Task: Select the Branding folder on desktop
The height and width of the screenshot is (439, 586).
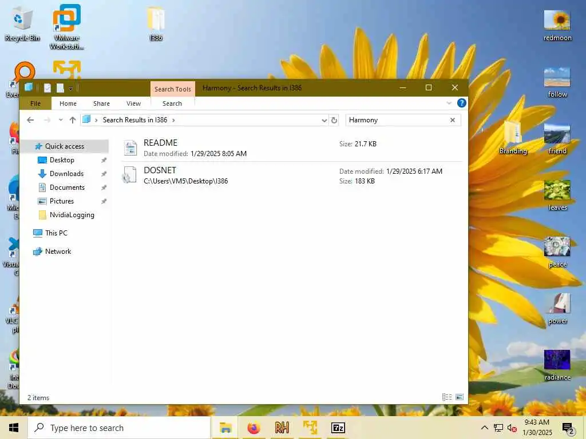Action: [513, 138]
